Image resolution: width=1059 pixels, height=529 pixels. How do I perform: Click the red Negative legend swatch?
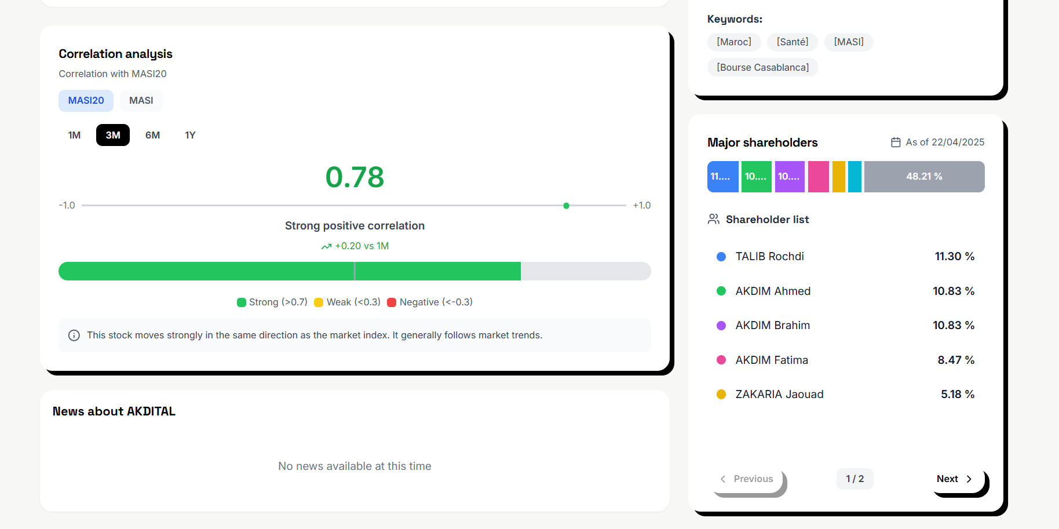tap(392, 302)
